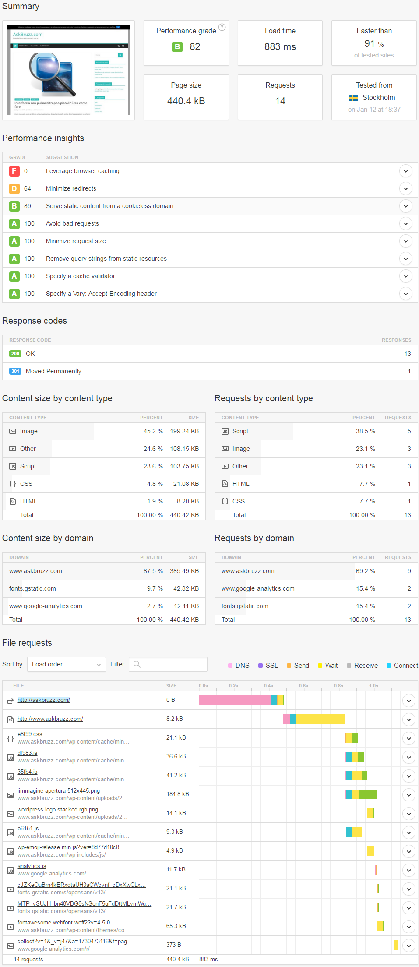
Task: Click the Other type icon in requests by content type
Action: tap(225, 466)
